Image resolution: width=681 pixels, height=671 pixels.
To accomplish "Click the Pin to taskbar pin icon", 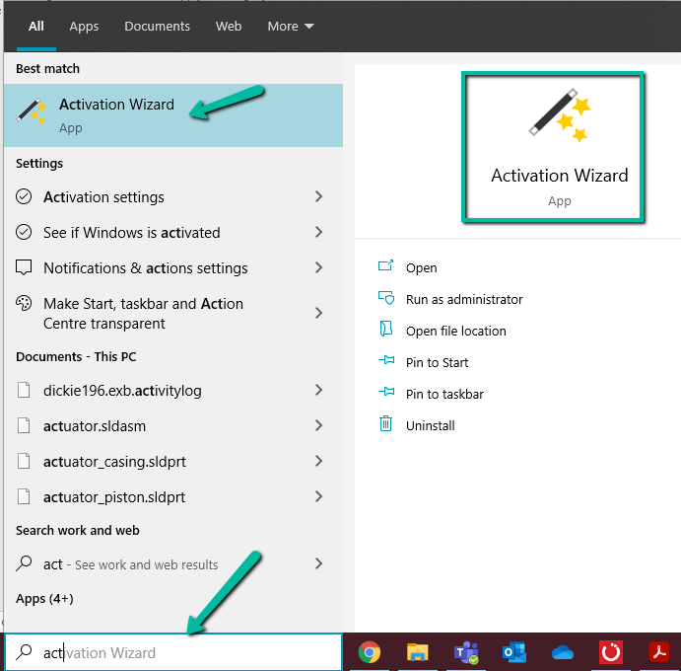I will tap(386, 392).
